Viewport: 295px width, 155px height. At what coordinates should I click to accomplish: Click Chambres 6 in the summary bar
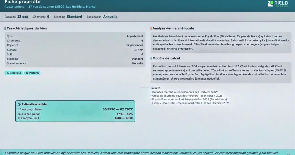tap(41, 17)
